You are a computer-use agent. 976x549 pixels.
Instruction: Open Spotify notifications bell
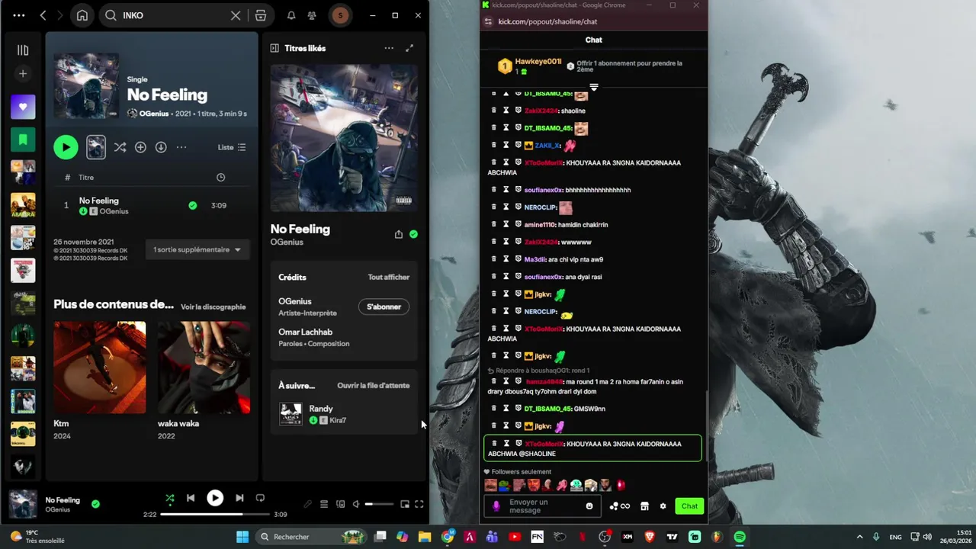(x=291, y=15)
